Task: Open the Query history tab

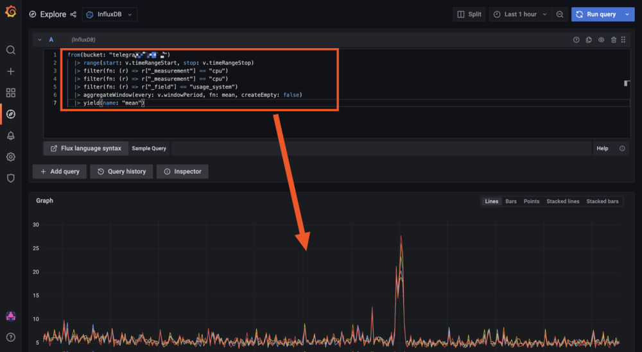Action: 122,171
